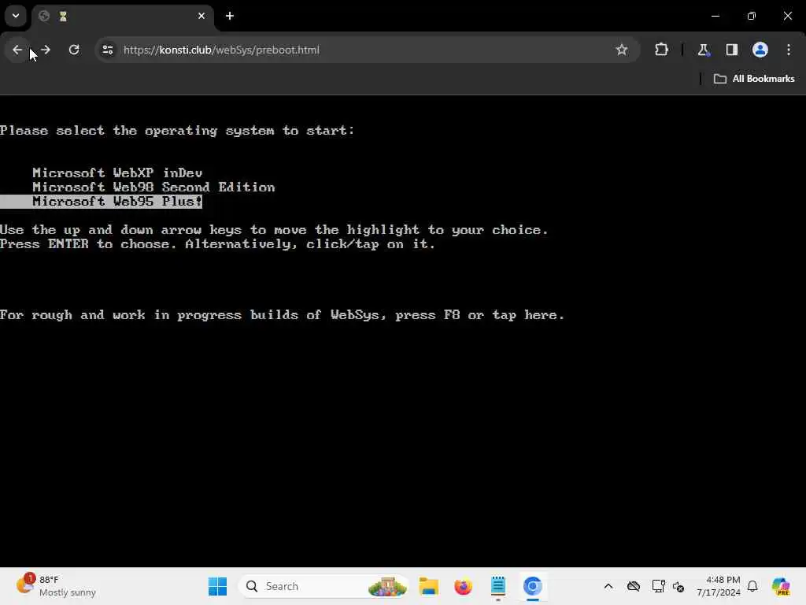Click the taskbar Search box
Image resolution: width=806 pixels, height=605 pixels.
(x=324, y=586)
